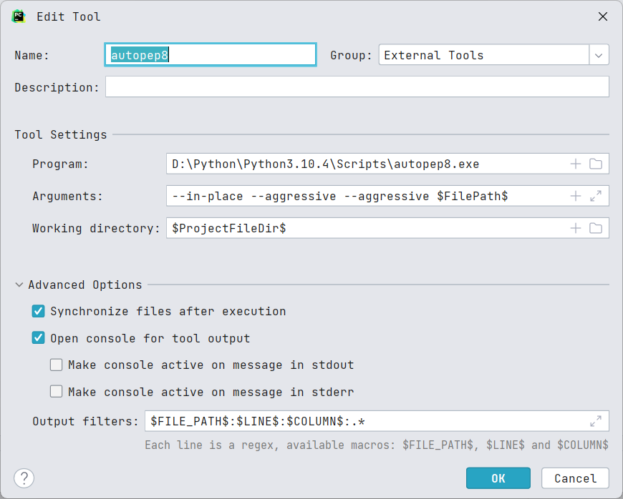Close the Edit Tool window

point(603,16)
